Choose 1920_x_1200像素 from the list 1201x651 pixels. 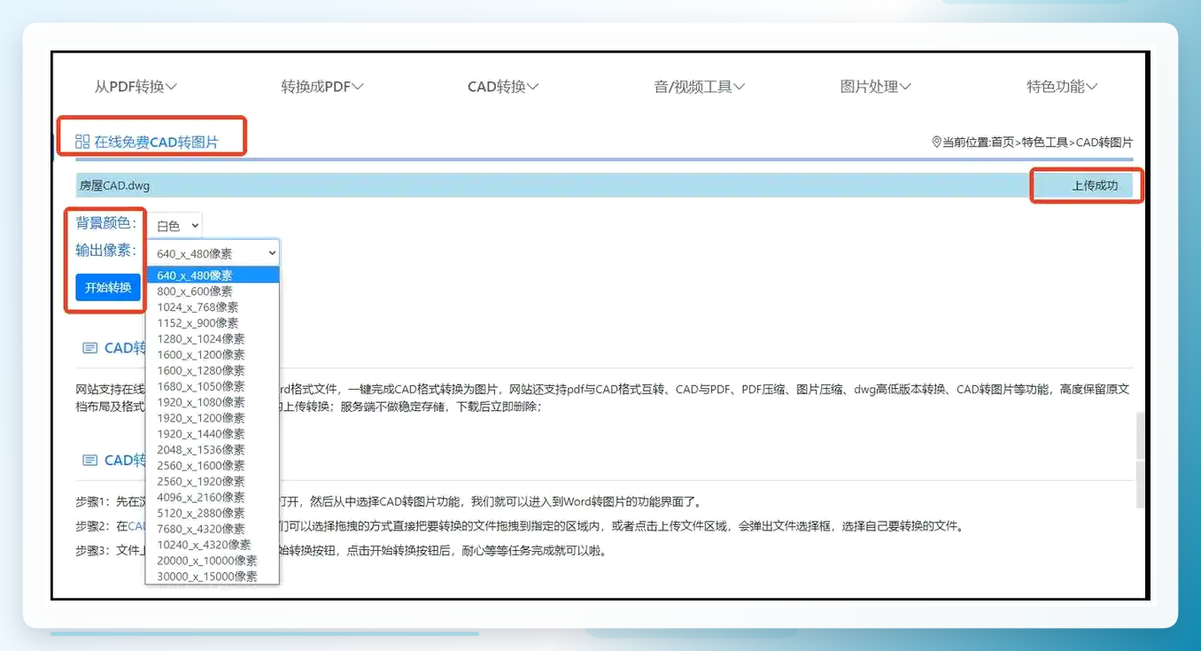pos(213,418)
